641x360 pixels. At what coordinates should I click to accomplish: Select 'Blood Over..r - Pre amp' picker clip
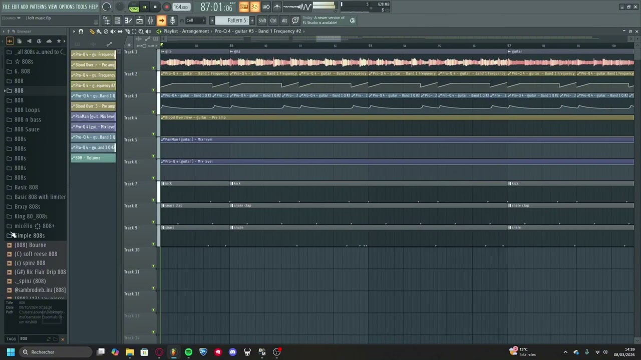click(93, 65)
